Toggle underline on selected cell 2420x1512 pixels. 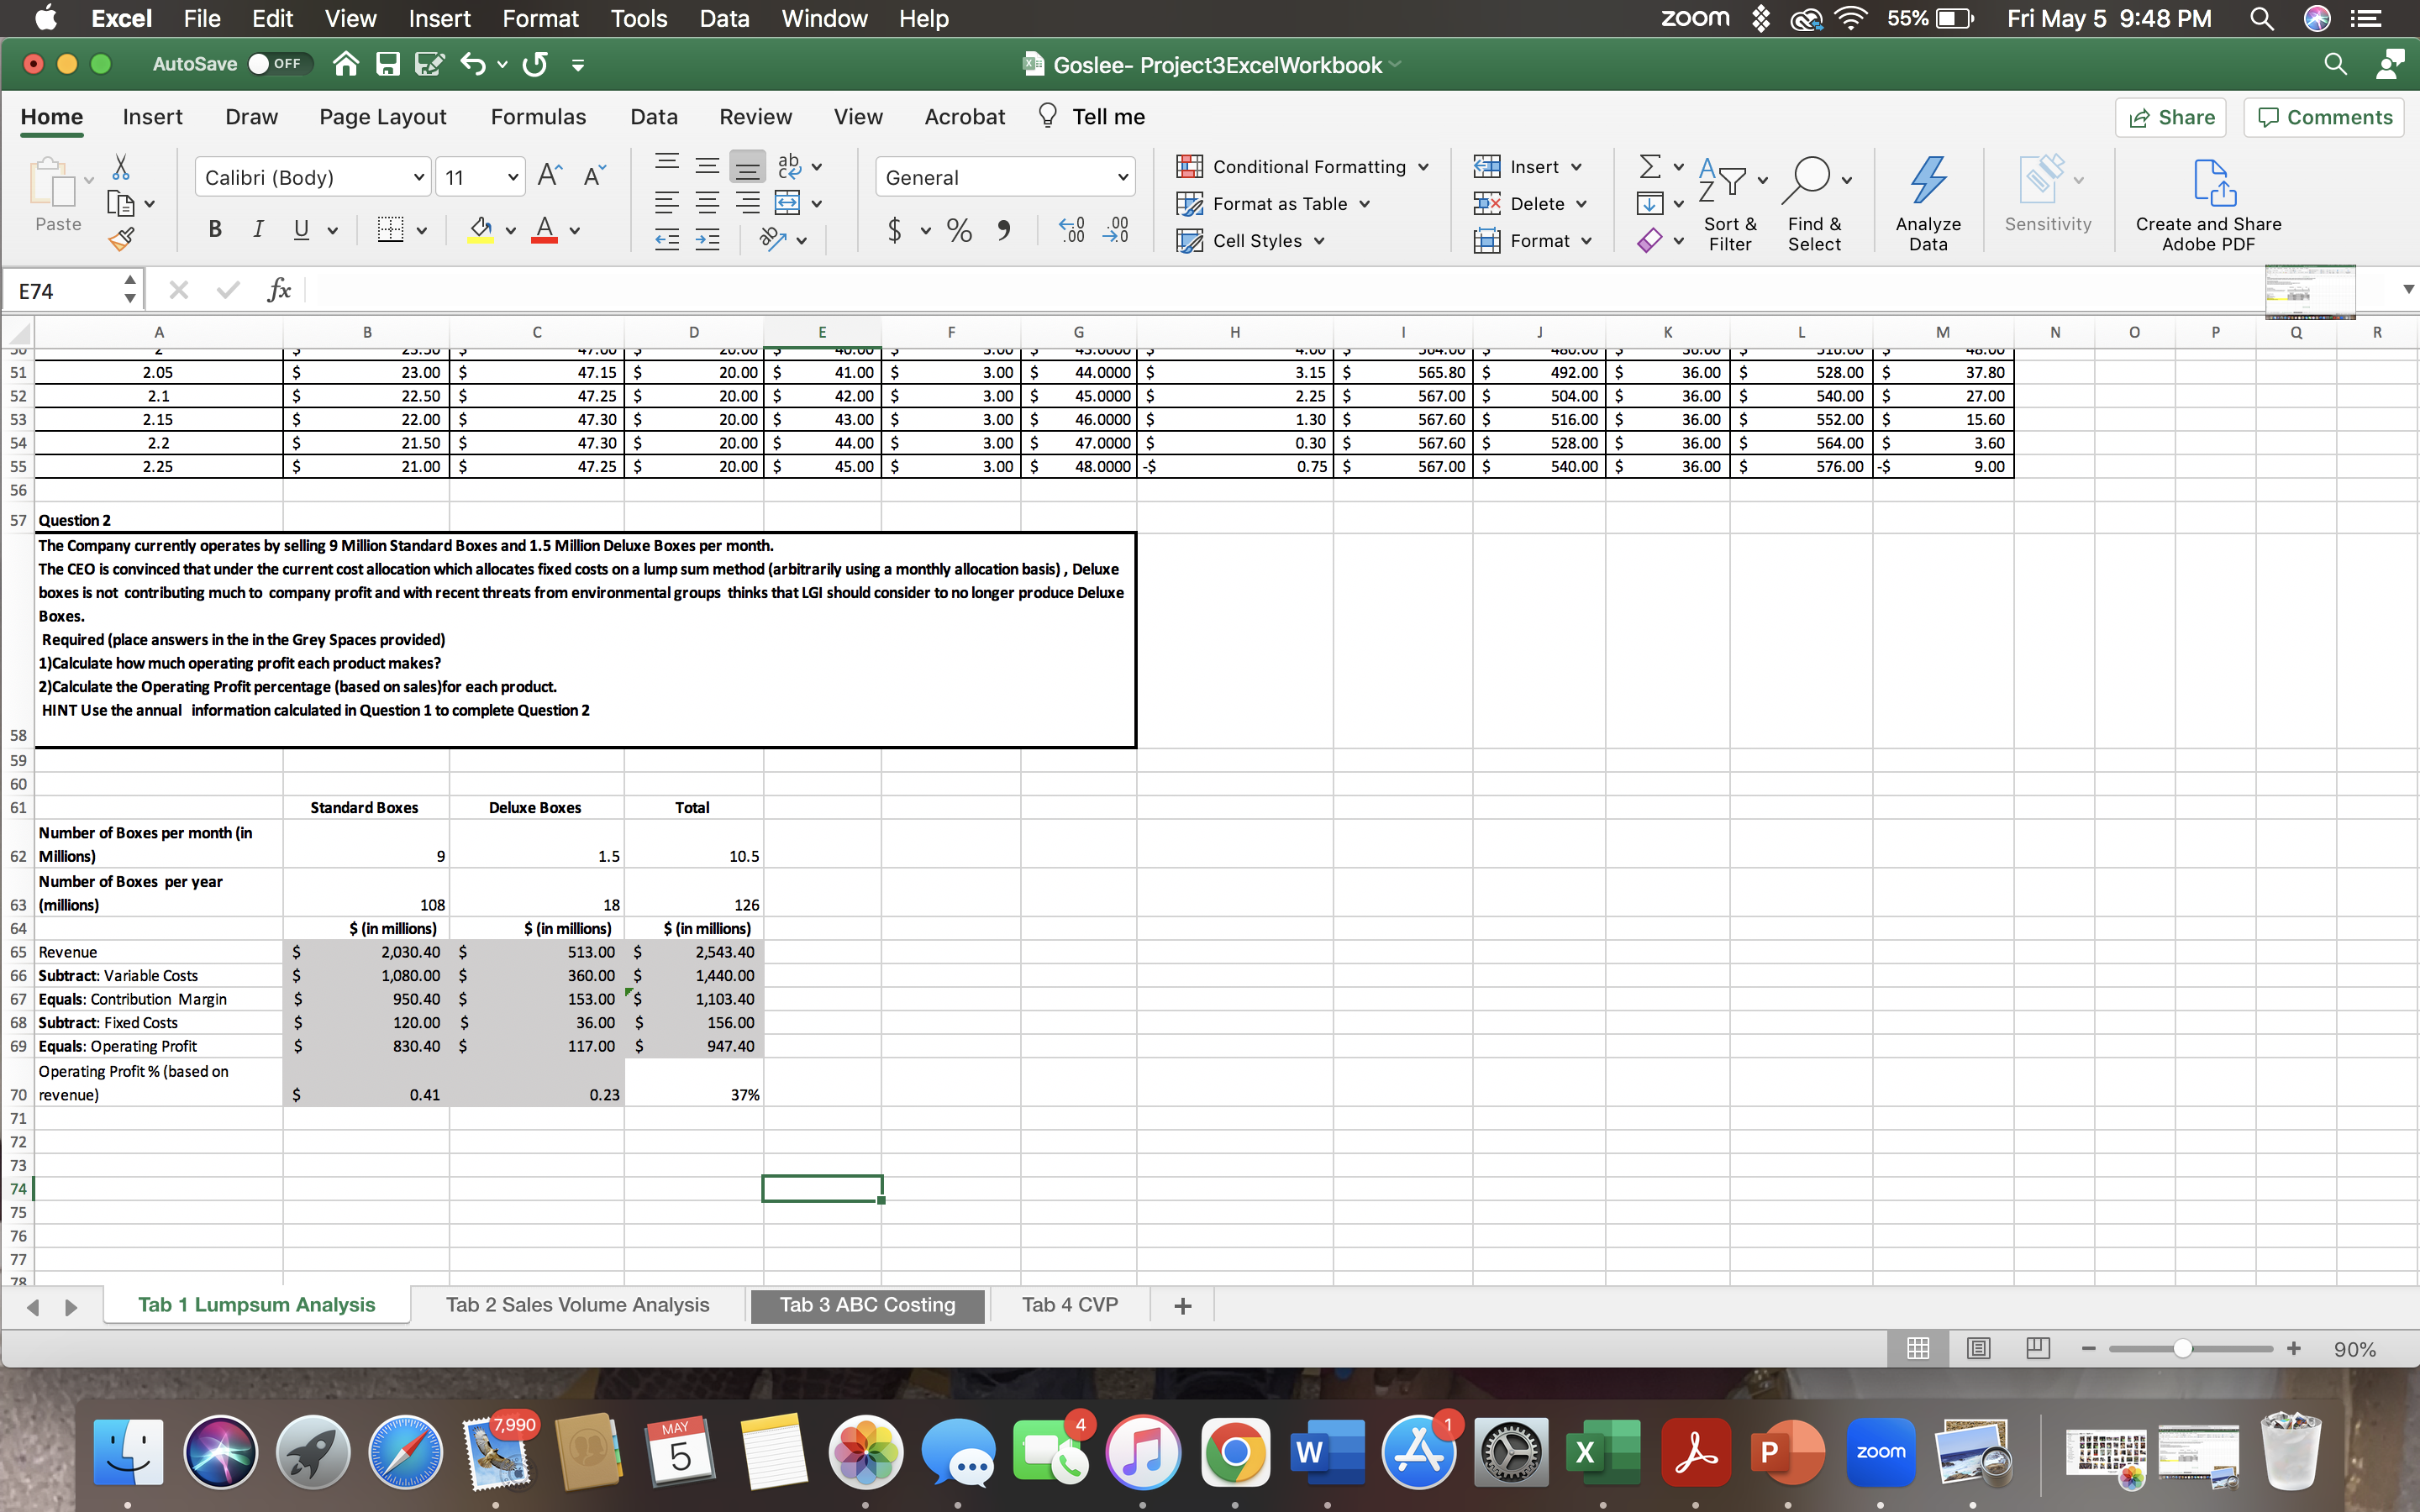click(300, 229)
